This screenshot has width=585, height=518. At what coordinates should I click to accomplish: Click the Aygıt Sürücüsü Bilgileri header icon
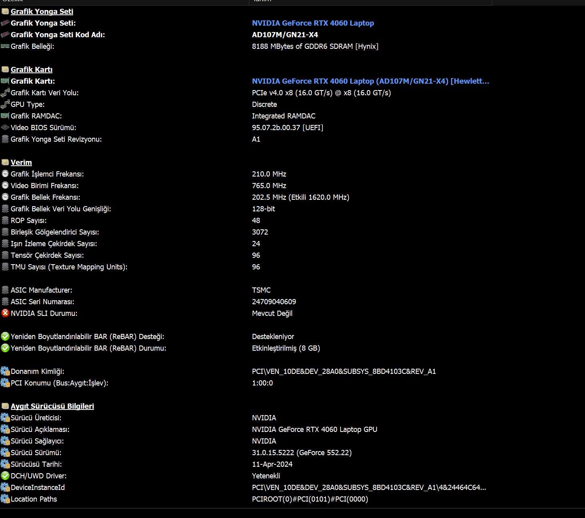tap(5, 406)
